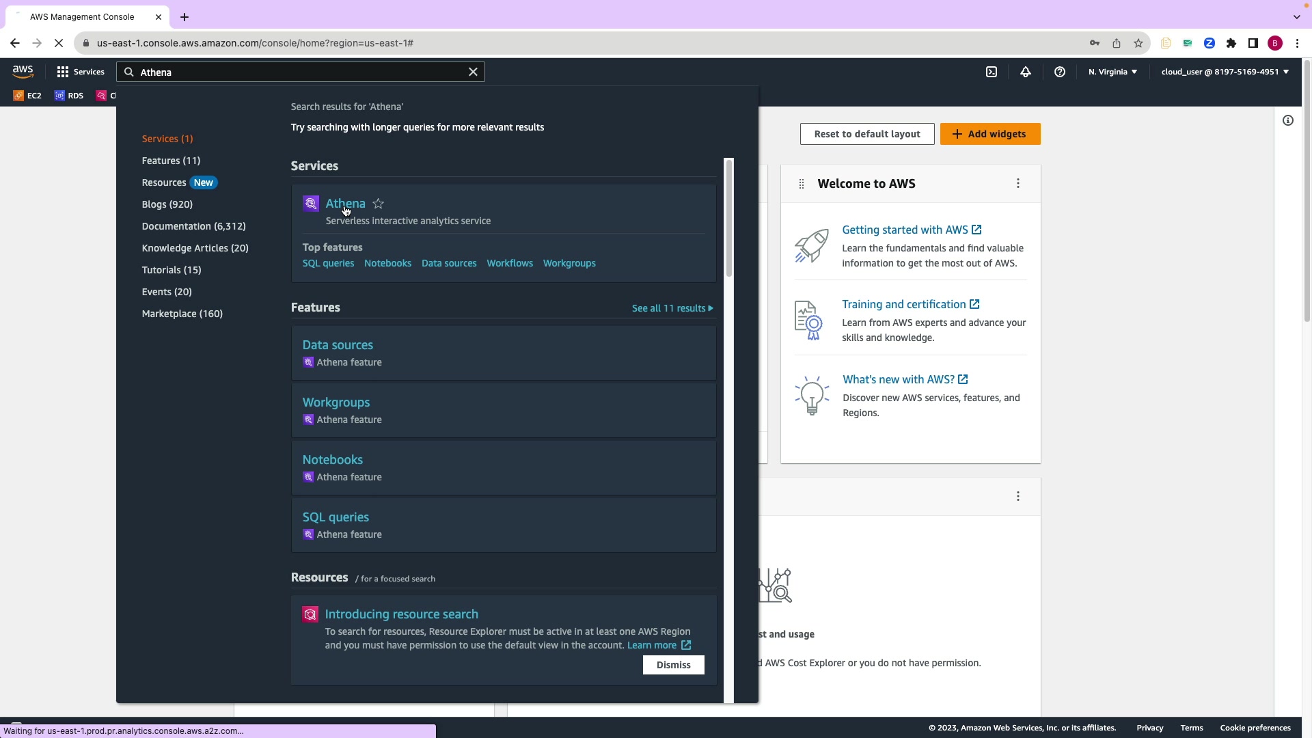
Task: Click the AWS logo home icon
Action: tap(23, 71)
